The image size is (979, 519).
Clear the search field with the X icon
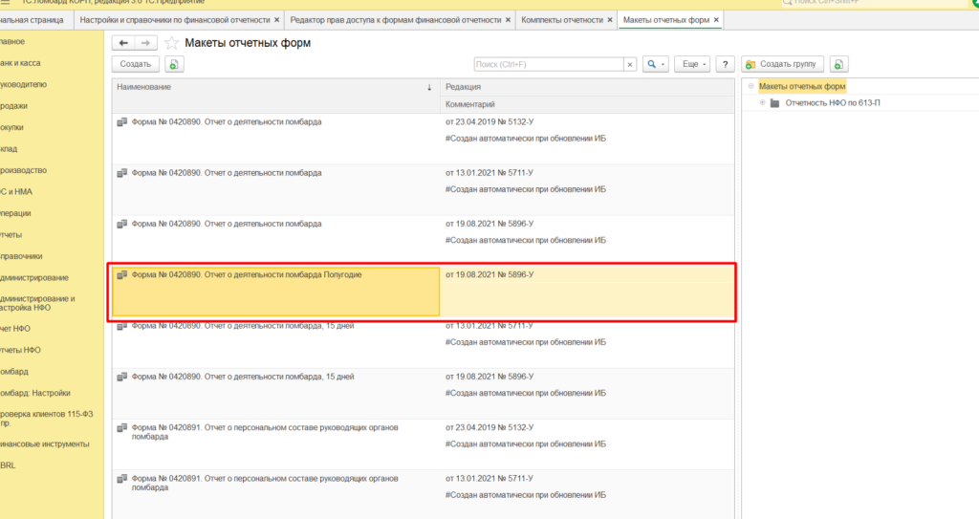coord(629,64)
